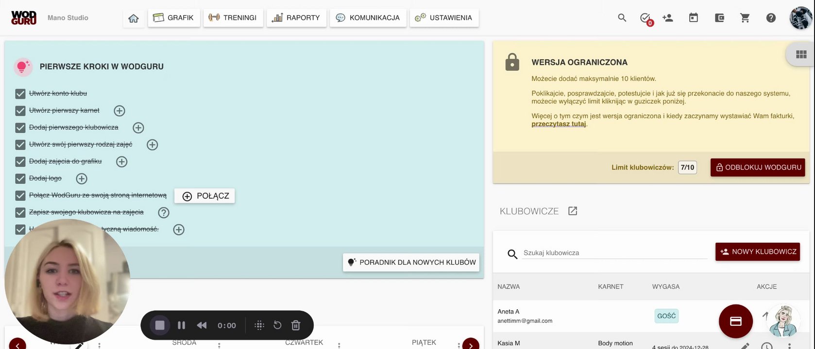This screenshot has width=815, height=349.
Task: Click the 7/10 member limit badge
Action: click(x=687, y=167)
